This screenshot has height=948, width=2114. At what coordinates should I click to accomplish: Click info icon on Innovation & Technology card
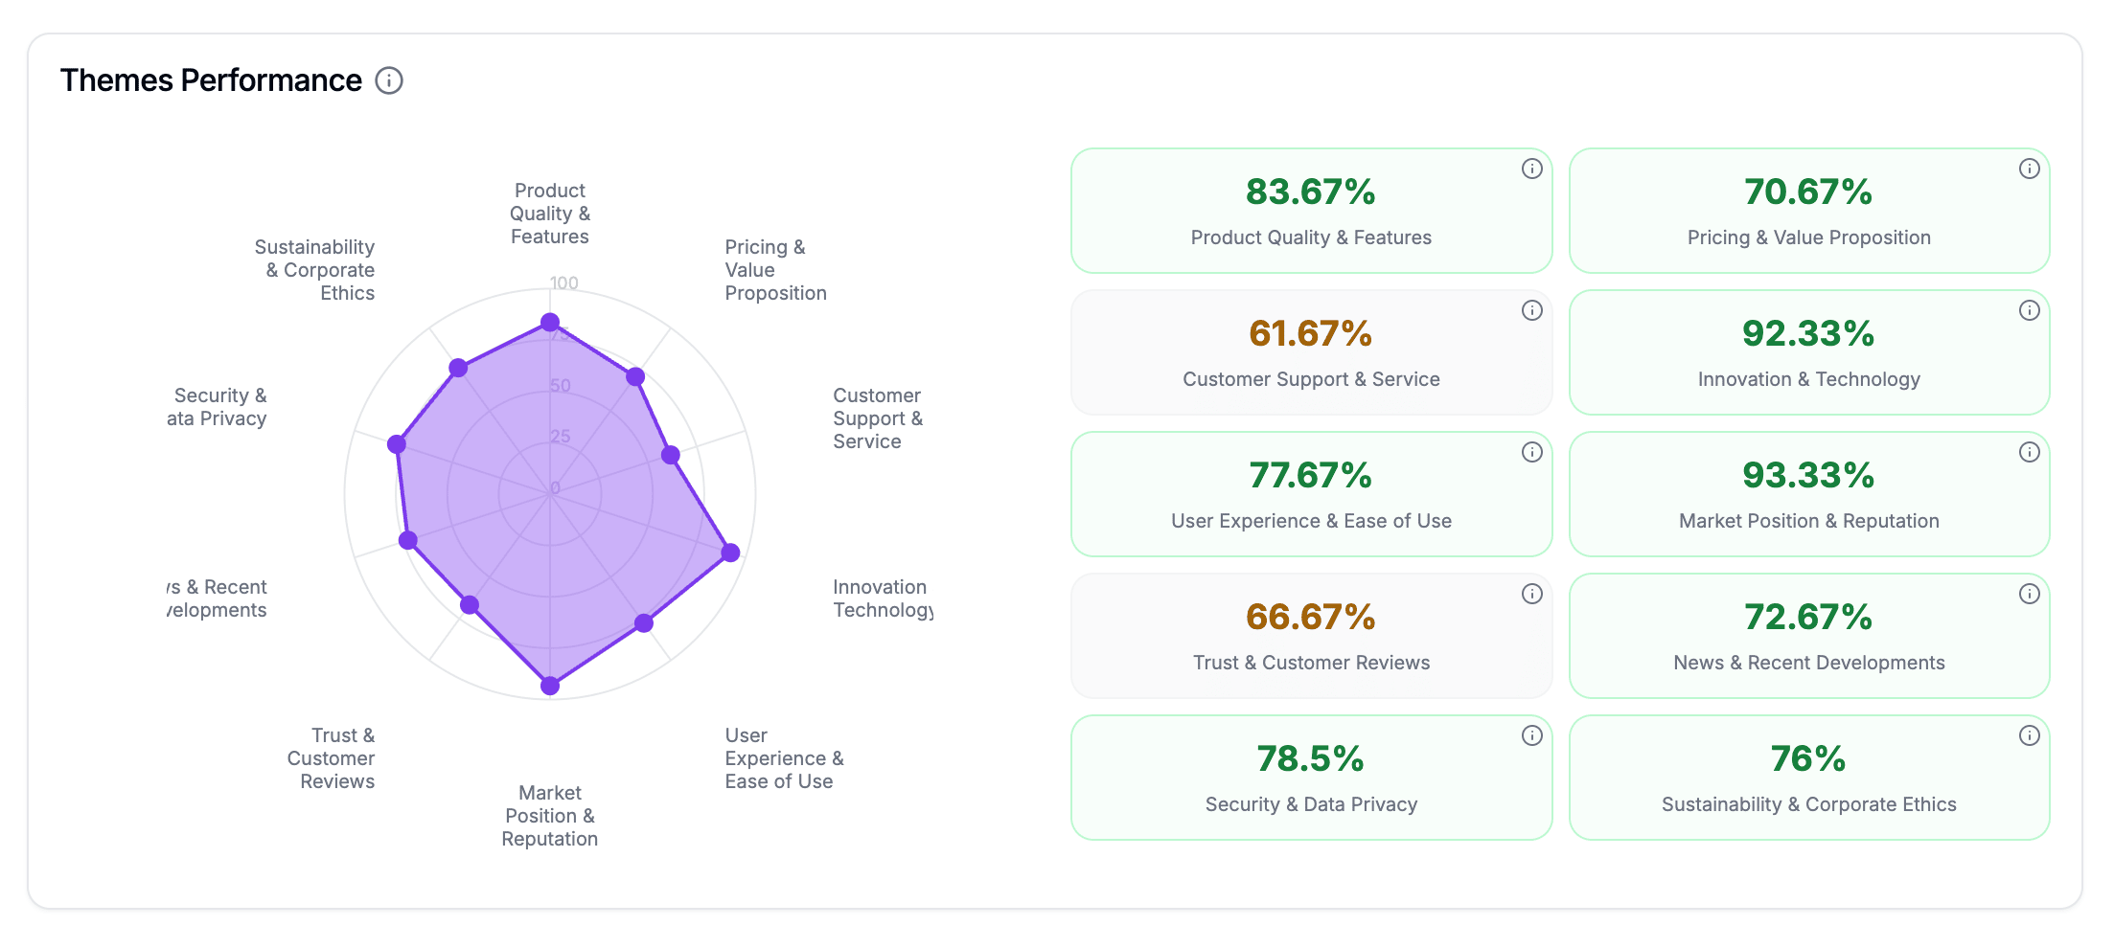point(2029,310)
